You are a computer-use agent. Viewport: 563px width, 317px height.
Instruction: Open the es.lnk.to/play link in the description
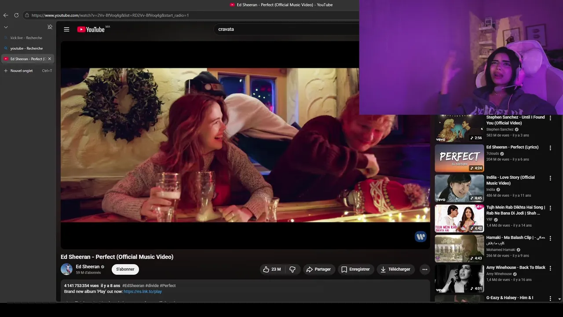click(143, 291)
